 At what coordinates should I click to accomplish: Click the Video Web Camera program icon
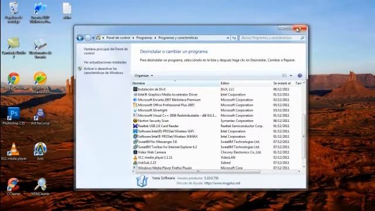point(135,152)
